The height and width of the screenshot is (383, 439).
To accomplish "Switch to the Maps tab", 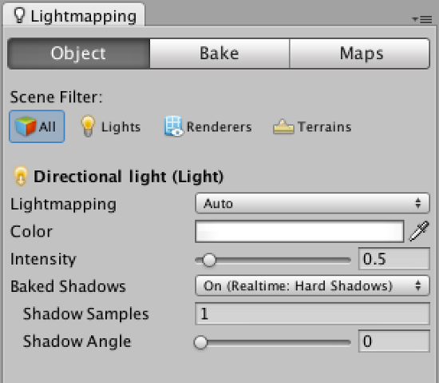I will 359,54.
